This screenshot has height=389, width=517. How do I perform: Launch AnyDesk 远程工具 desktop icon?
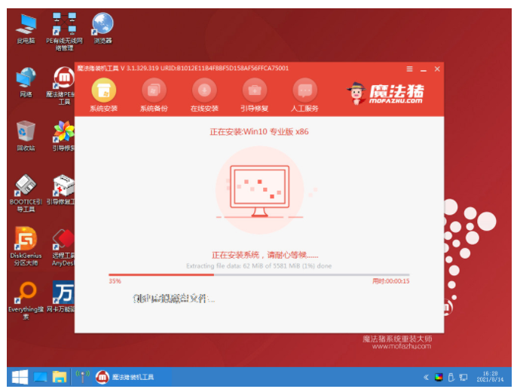click(63, 247)
